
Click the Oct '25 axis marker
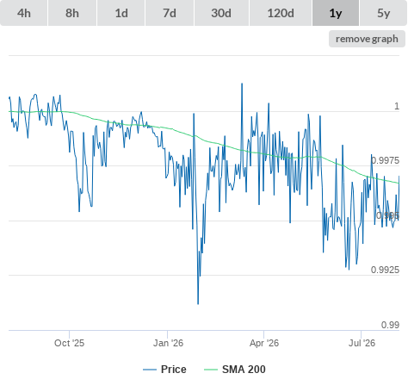69,343
